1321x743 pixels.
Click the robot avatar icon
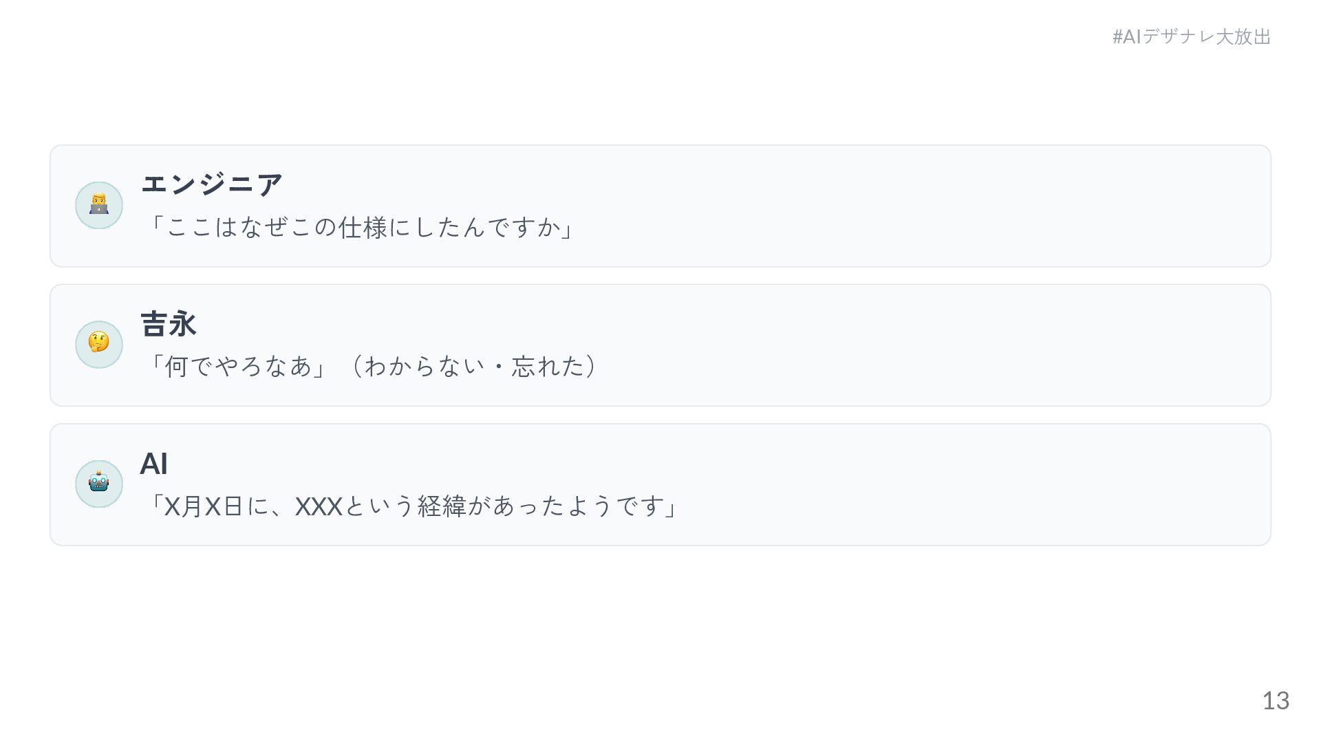[99, 484]
